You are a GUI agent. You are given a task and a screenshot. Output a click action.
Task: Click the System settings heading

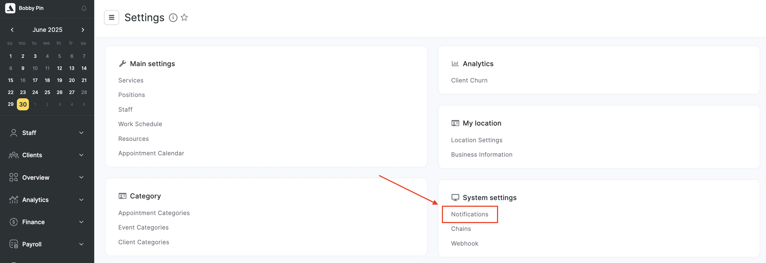(490, 198)
